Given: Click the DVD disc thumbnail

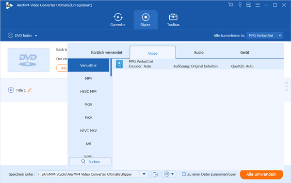Looking at the screenshot, I should tap(29, 60).
